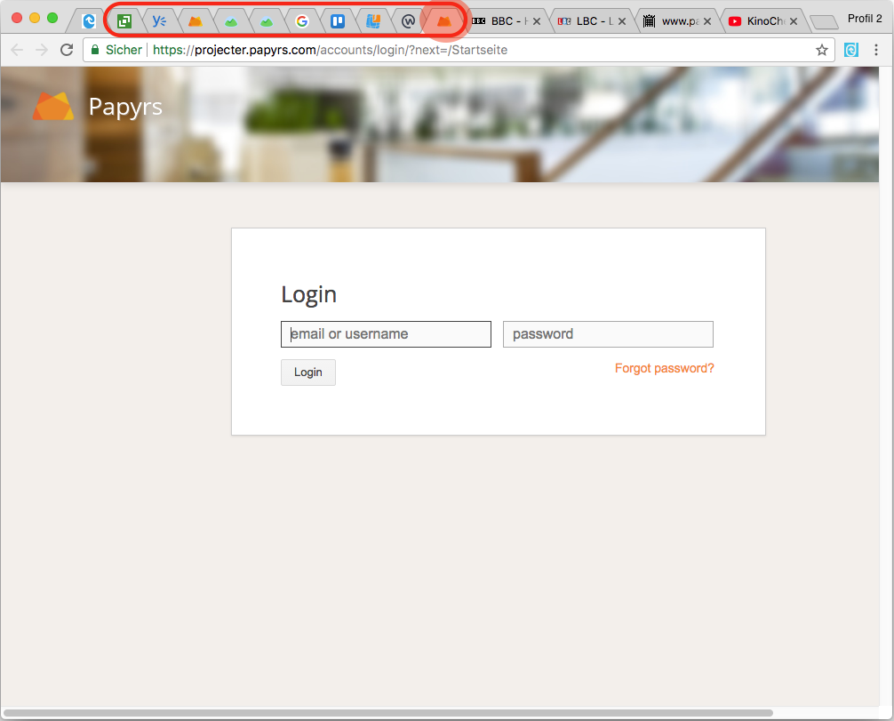Click the horizontal scrollbar at the bottom
Screen dimensions: 894x721
[x=388, y=713]
